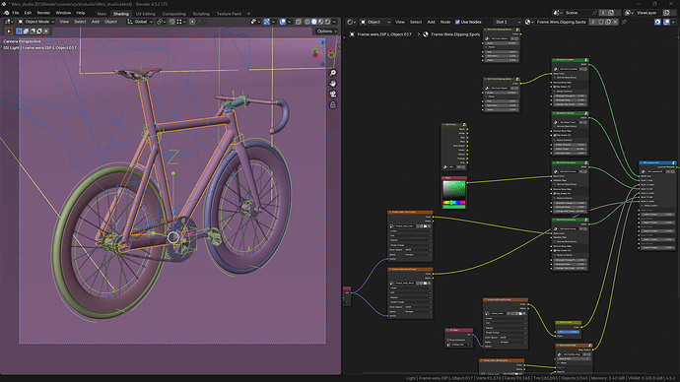
Task: Toggle node editor overlays icon
Action: (666, 22)
